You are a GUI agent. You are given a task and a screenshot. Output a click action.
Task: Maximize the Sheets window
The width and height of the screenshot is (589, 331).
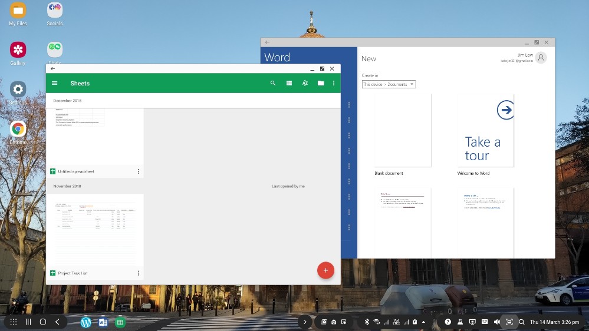point(322,69)
